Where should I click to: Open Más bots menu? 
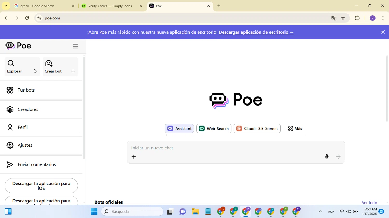point(295,129)
